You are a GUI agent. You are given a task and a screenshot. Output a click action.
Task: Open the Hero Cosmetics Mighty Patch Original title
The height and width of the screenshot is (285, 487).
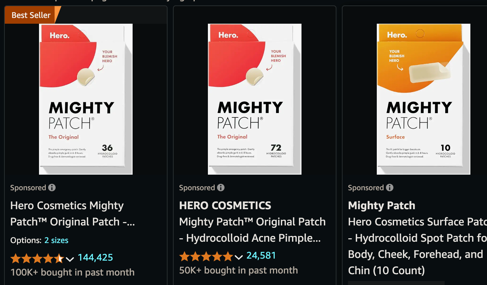point(72,214)
